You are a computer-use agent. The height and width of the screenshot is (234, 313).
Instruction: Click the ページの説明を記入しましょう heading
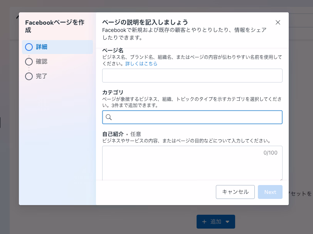point(145,22)
